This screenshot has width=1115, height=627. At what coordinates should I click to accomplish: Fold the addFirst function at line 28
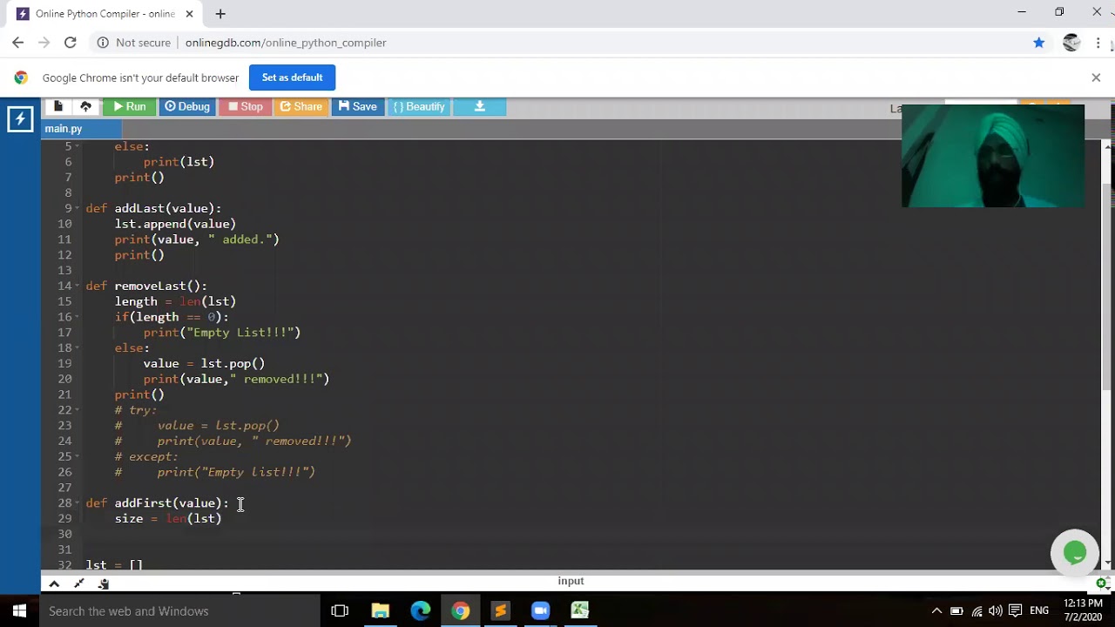click(x=78, y=503)
